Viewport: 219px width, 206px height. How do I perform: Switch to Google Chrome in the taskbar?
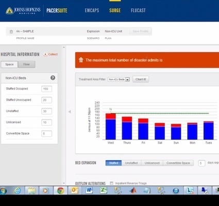[60, 191]
